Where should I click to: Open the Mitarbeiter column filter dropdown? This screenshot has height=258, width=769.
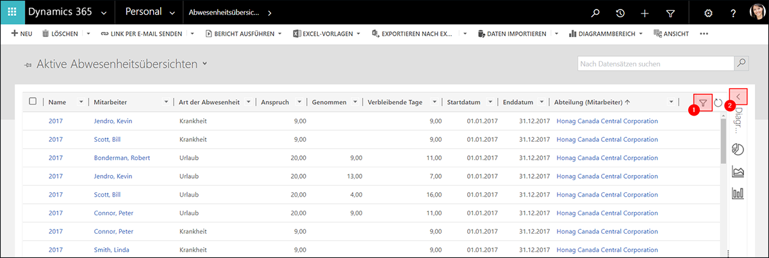[167, 102]
